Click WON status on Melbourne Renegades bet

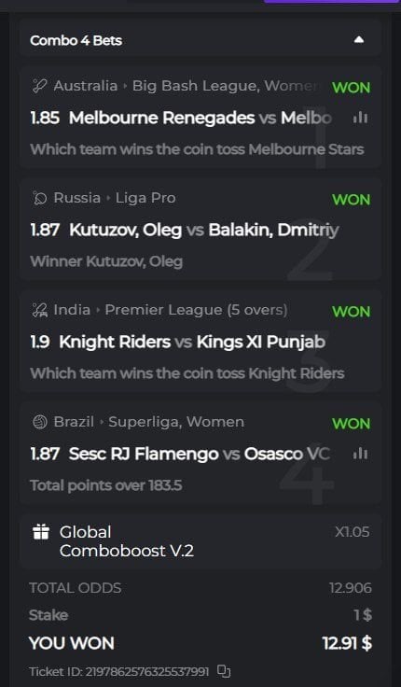(351, 88)
